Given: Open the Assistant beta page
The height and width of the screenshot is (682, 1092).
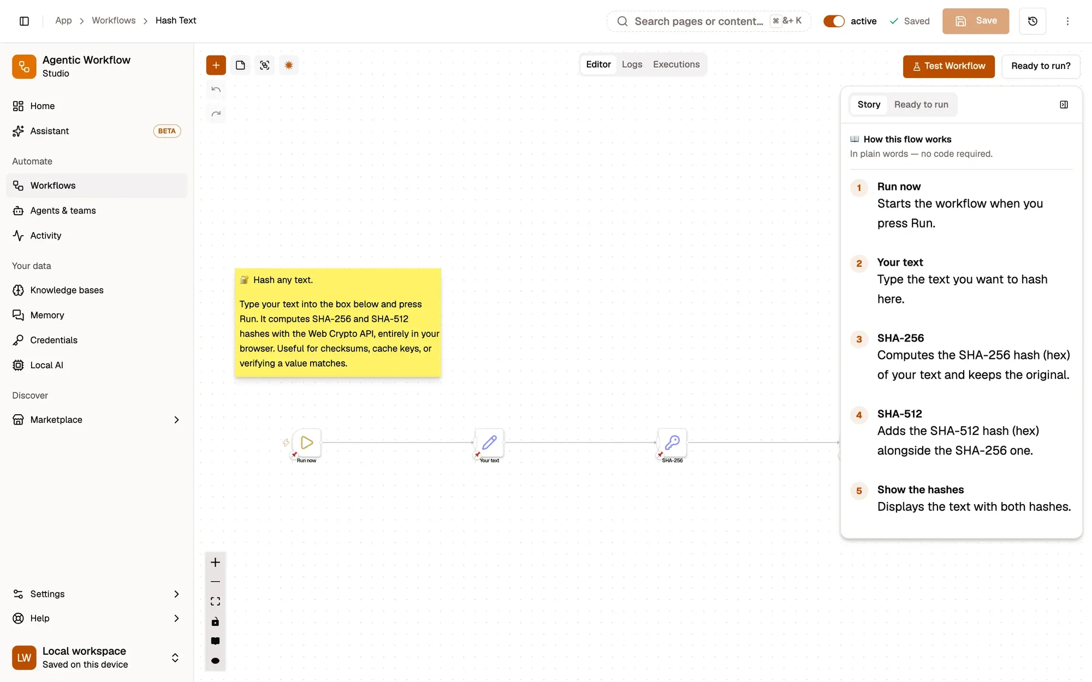Looking at the screenshot, I should point(97,131).
